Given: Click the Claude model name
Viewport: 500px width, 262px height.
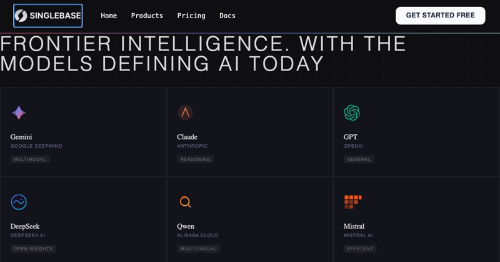Looking at the screenshot, I should point(187,137).
